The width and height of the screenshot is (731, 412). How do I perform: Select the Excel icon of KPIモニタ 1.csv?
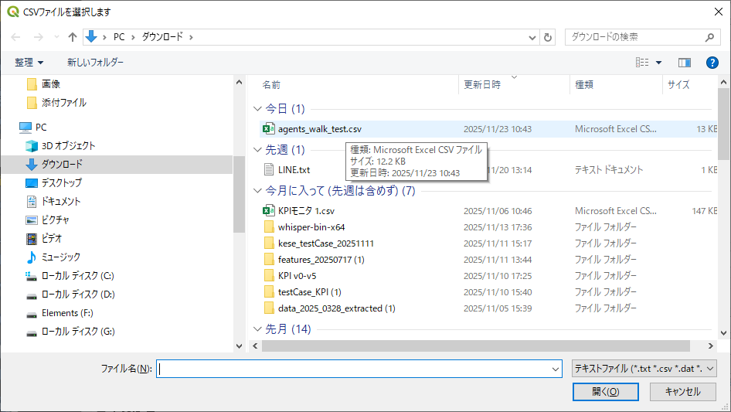point(269,211)
